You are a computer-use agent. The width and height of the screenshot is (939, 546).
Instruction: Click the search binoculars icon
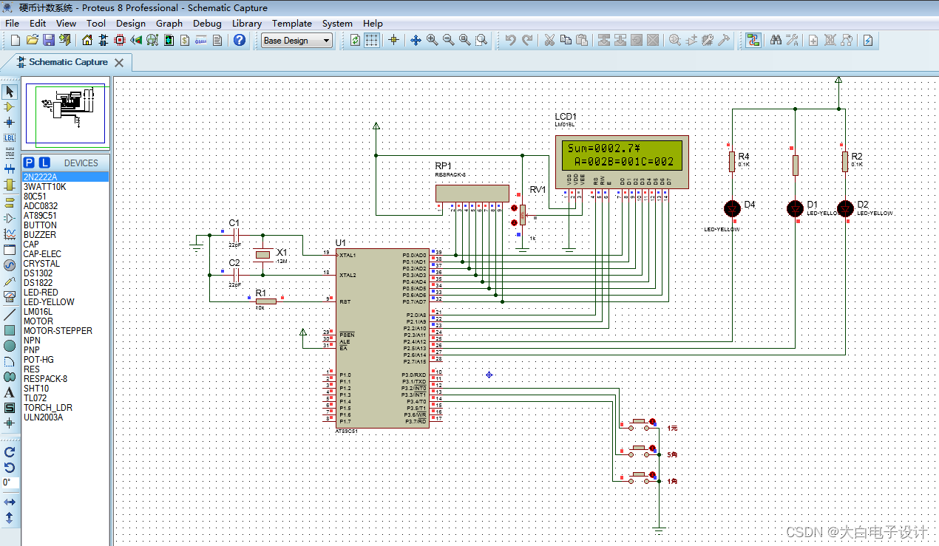[776, 40]
